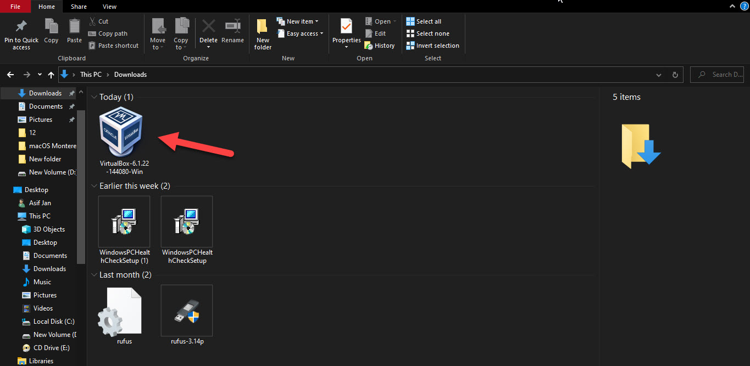Collapse the Earlier this week group
The width and height of the screenshot is (750, 366).
tap(93, 186)
